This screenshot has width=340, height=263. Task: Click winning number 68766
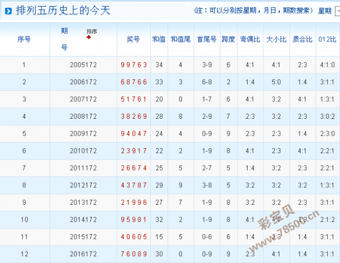click(134, 82)
